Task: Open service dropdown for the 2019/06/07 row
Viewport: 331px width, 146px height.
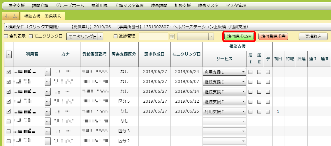Action: click(243, 82)
